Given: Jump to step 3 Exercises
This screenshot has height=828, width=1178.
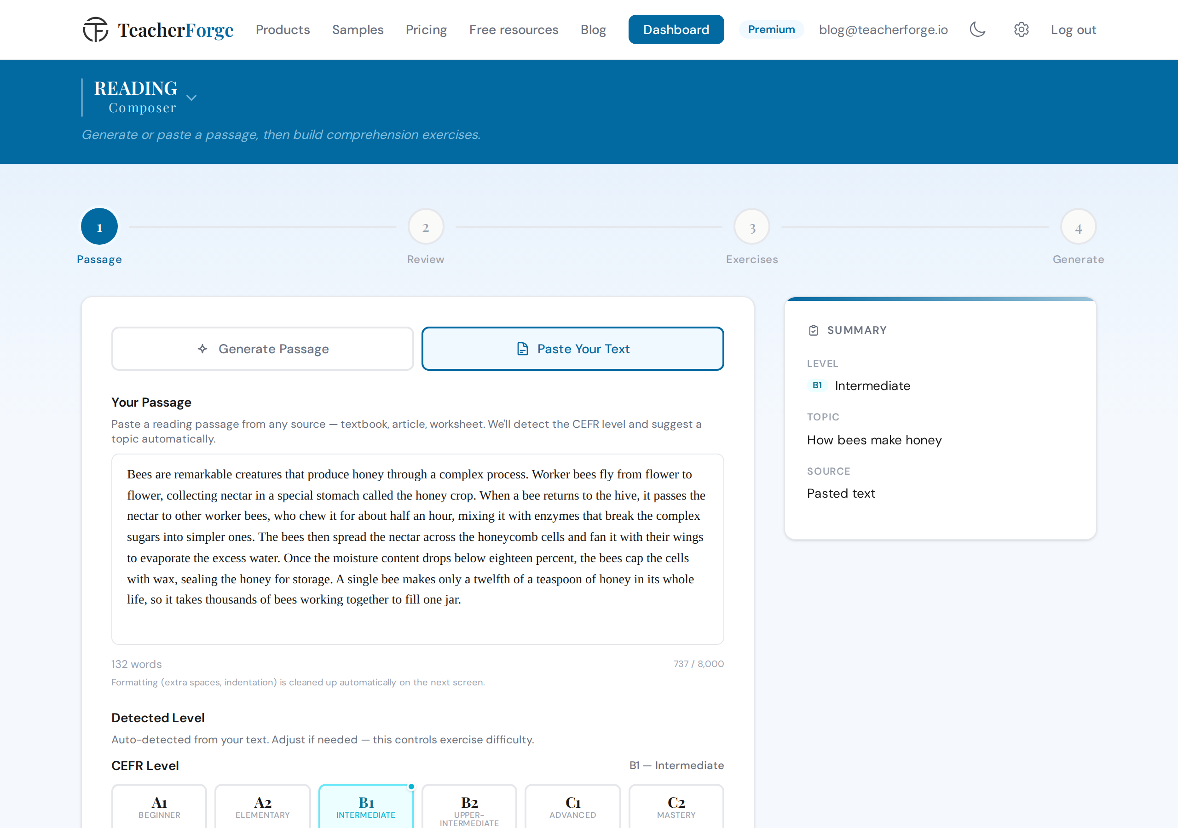Looking at the screenshot, I should point(751,227).
